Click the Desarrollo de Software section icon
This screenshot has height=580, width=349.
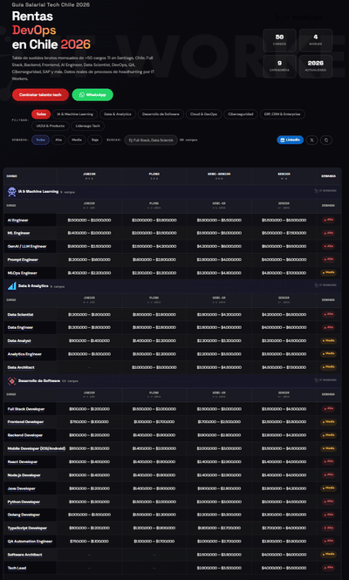point(12,380)
